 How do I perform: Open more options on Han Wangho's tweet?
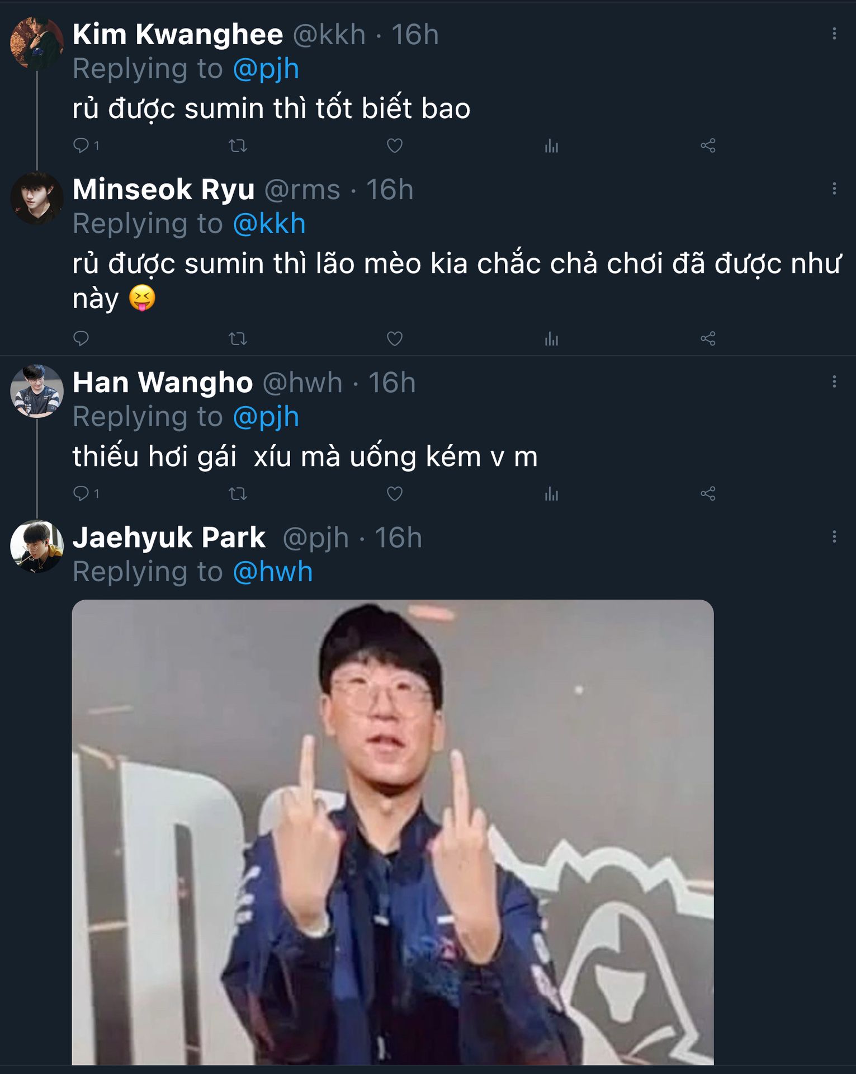[x=834, y=382]
